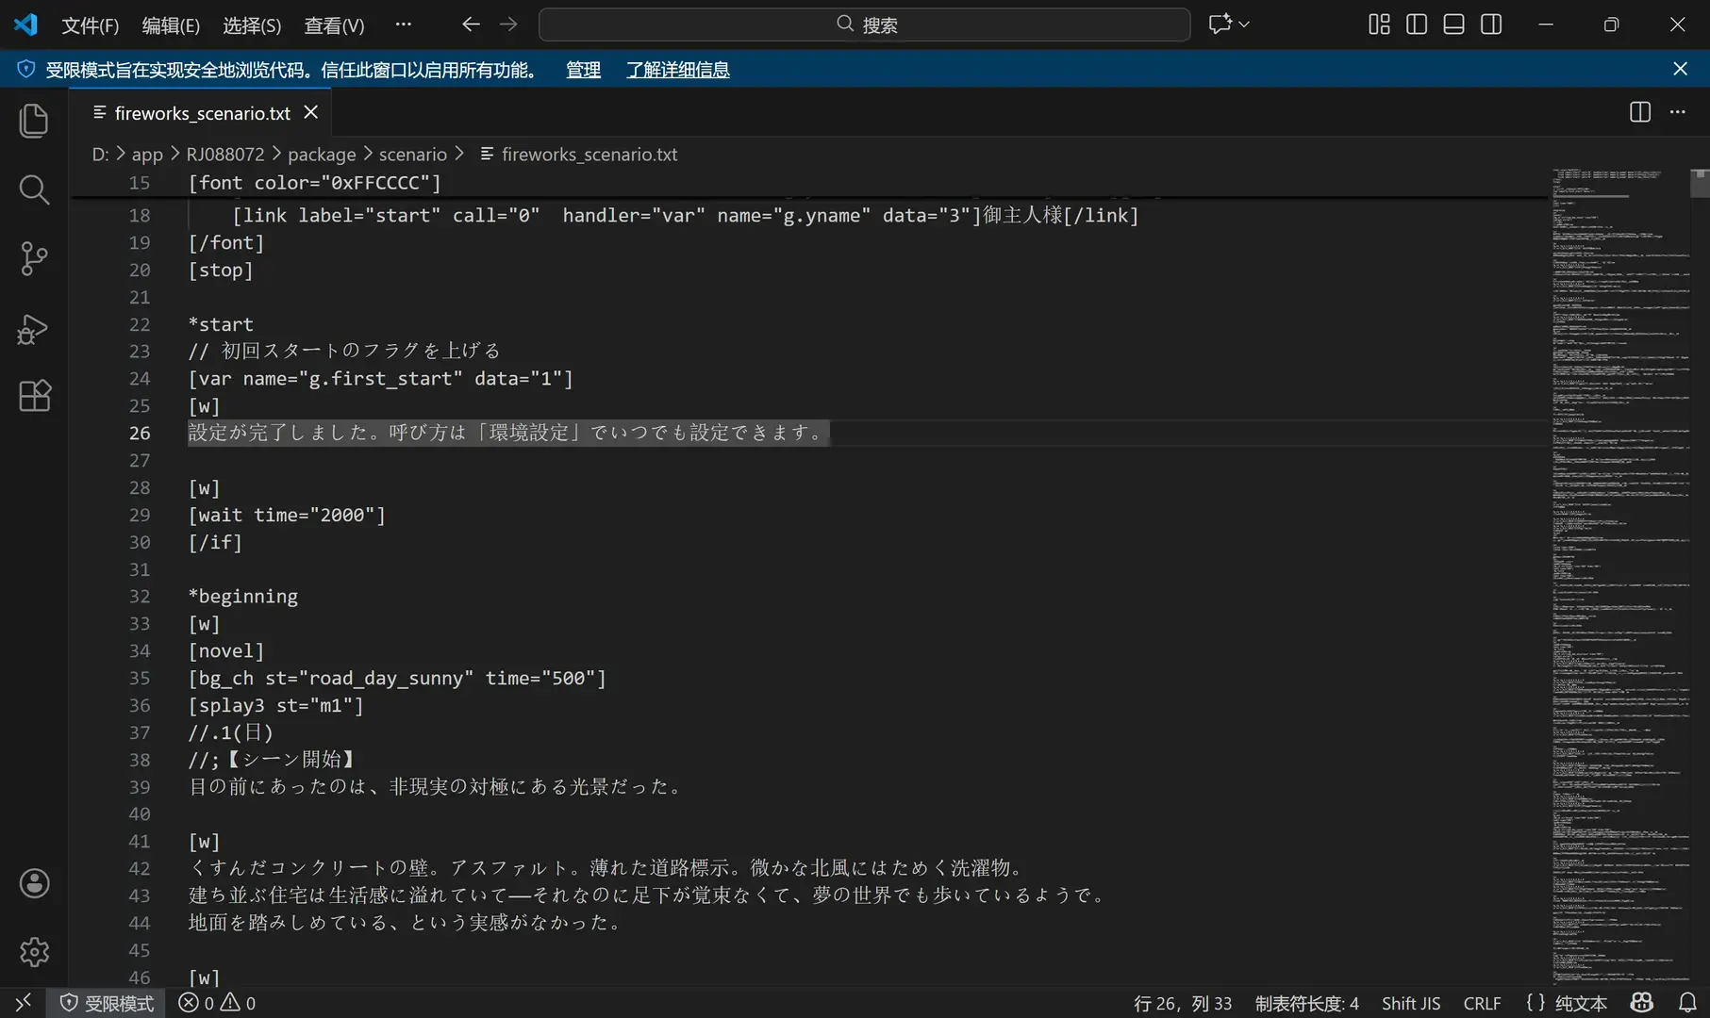Split the editor to the right
Screen dimensions: 1710x1018
coord(1640,112)
